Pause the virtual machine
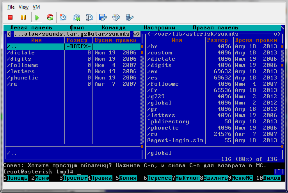The width and height of the screenshot is (288, 193). pyautogui.click(x=23, y=17)
